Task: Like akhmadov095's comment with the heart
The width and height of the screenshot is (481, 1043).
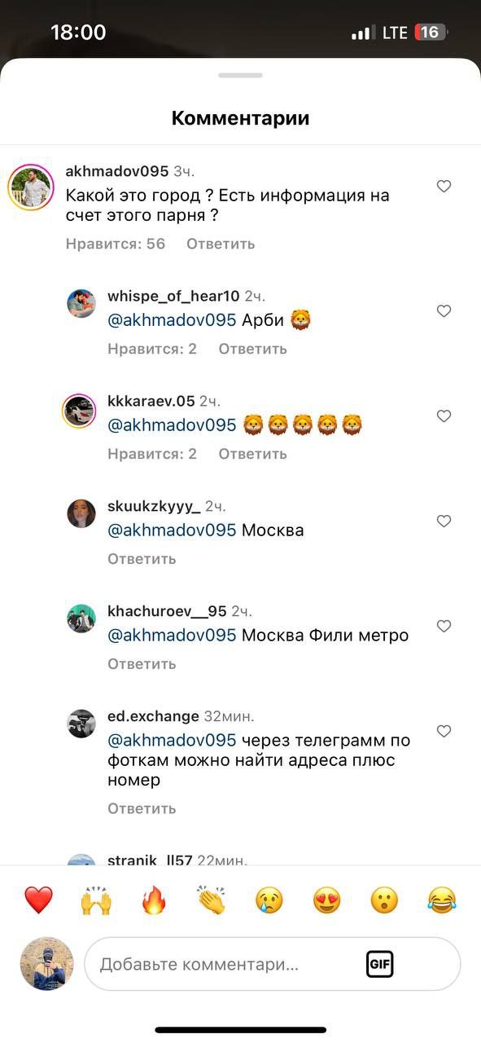Action: [x=444, y=187]
